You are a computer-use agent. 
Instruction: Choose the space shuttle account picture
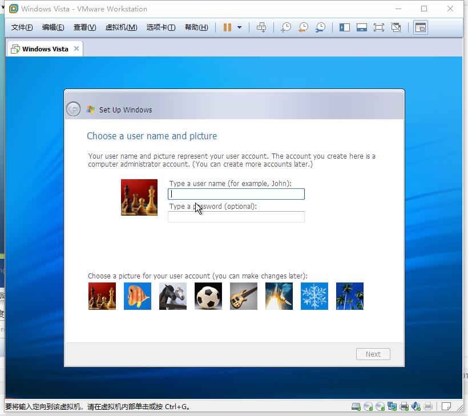coord(279,296)
